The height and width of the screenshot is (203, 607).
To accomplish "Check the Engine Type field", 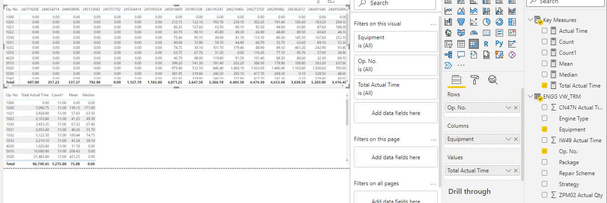I will coord(545,118).
